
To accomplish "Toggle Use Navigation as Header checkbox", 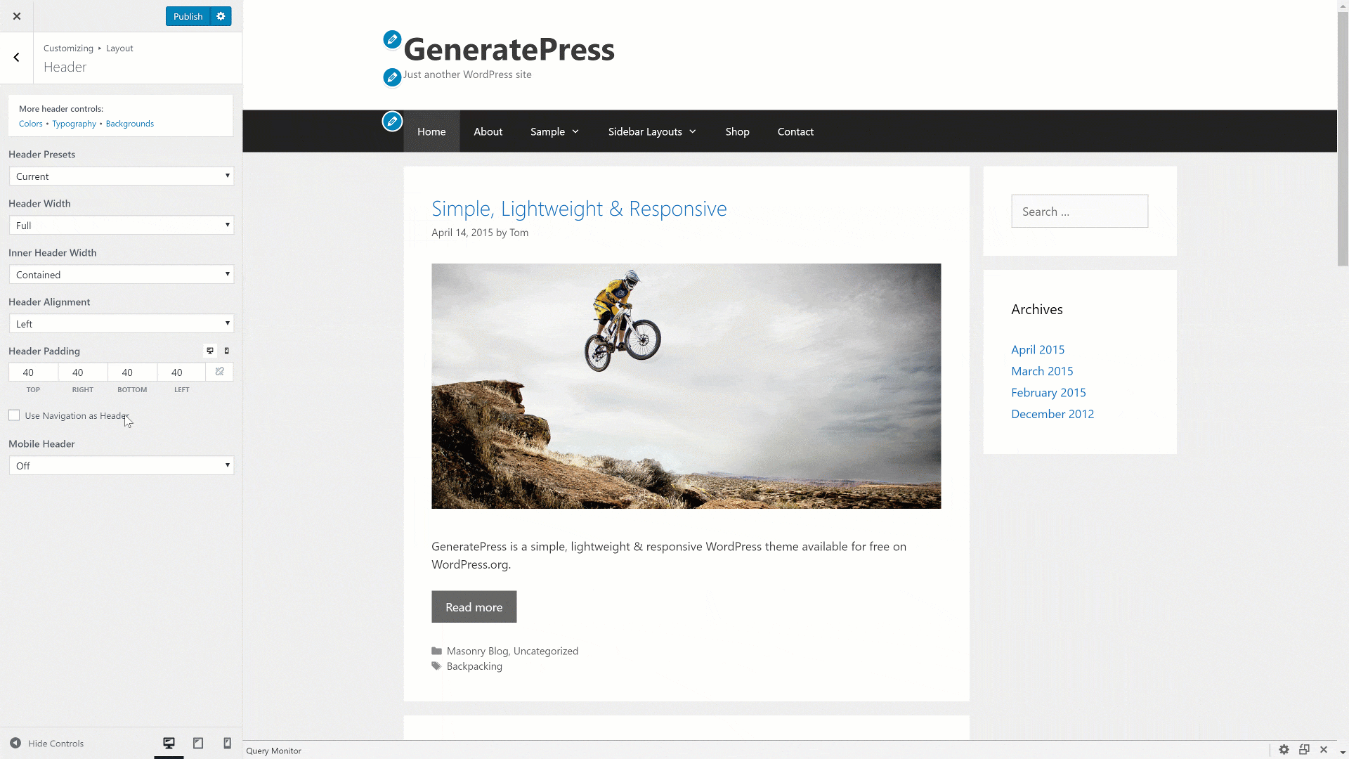I will pyautogui.click(x=14, y=415).
